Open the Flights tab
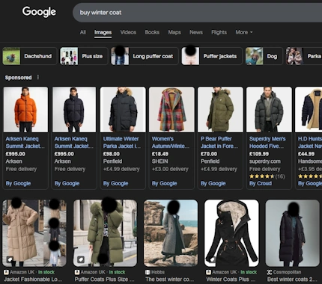Image resolution: width=322 pixels, height=284 pixels. click(x=219, y=32)
